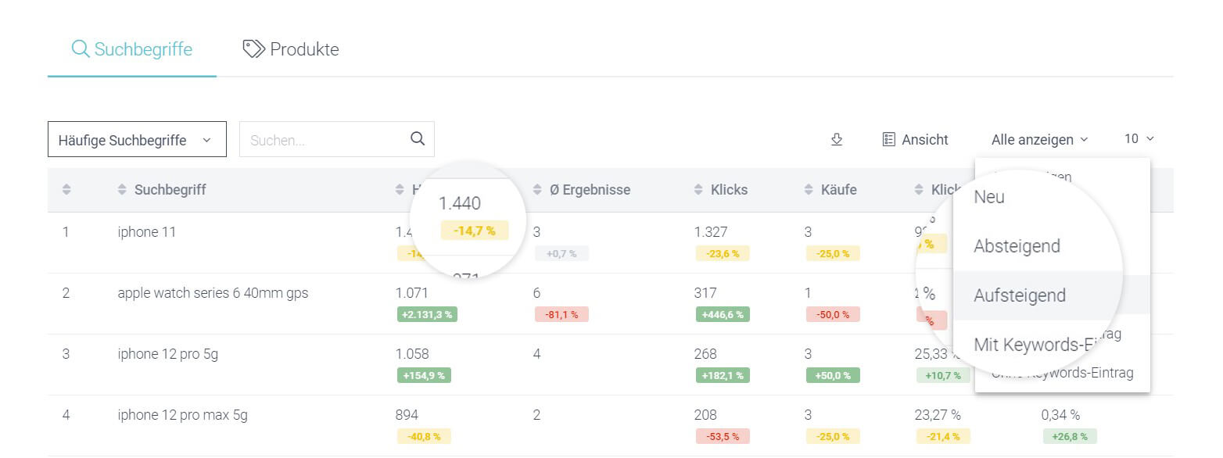This screenshot has height=458, width=1223.
Task: Click the magnifier icon in the search field
Action: 418,138
